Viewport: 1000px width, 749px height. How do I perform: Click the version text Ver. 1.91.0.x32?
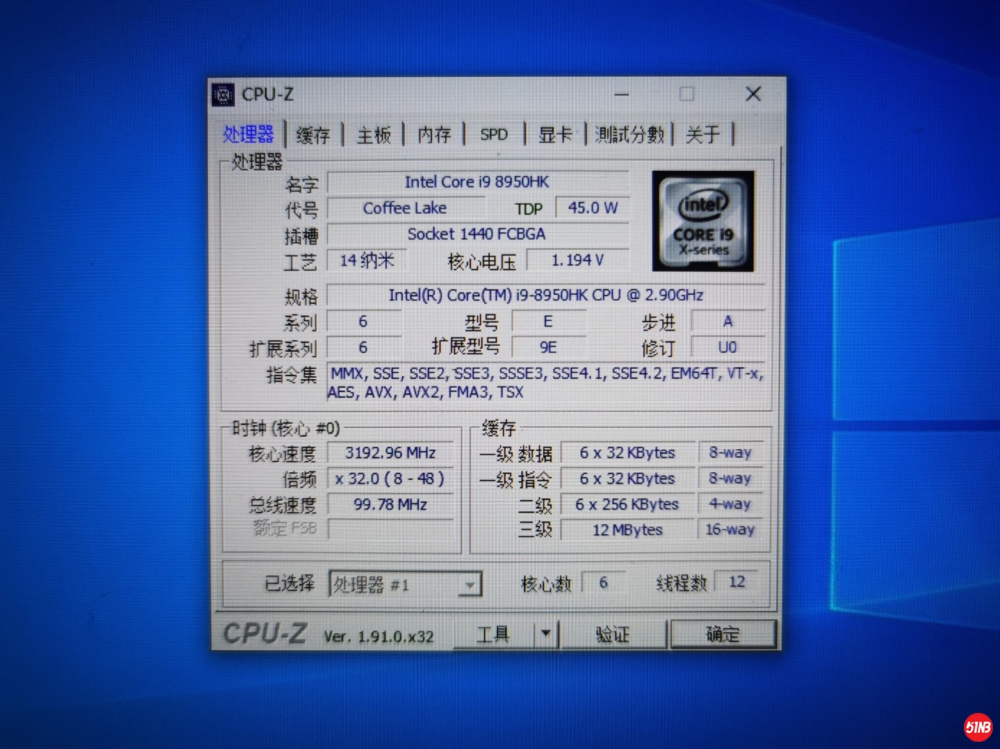(x=379, y=637)
